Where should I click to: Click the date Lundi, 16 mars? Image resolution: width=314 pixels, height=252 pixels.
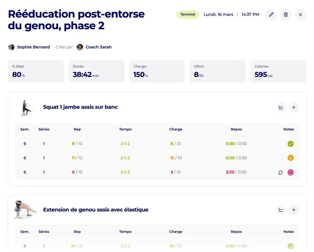(218, 15)
